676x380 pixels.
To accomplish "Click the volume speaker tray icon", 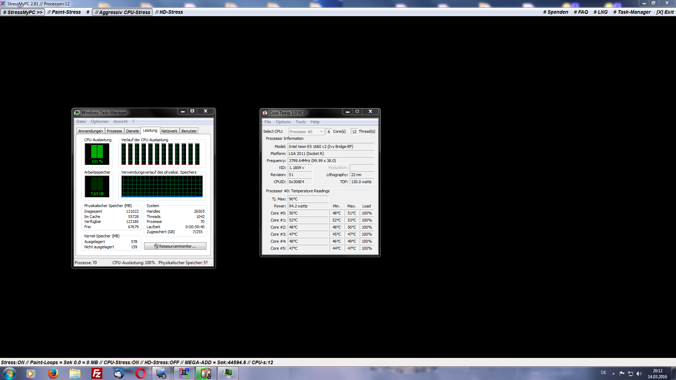I will pyautogui.click(x=639, y=374).
